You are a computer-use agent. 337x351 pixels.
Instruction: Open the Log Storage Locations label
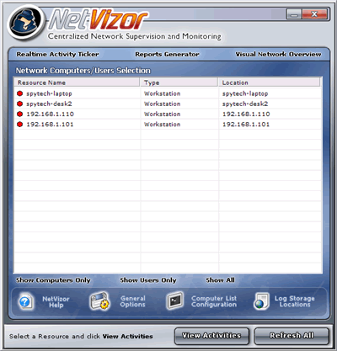pyautogui.click(x=295, y=301)
